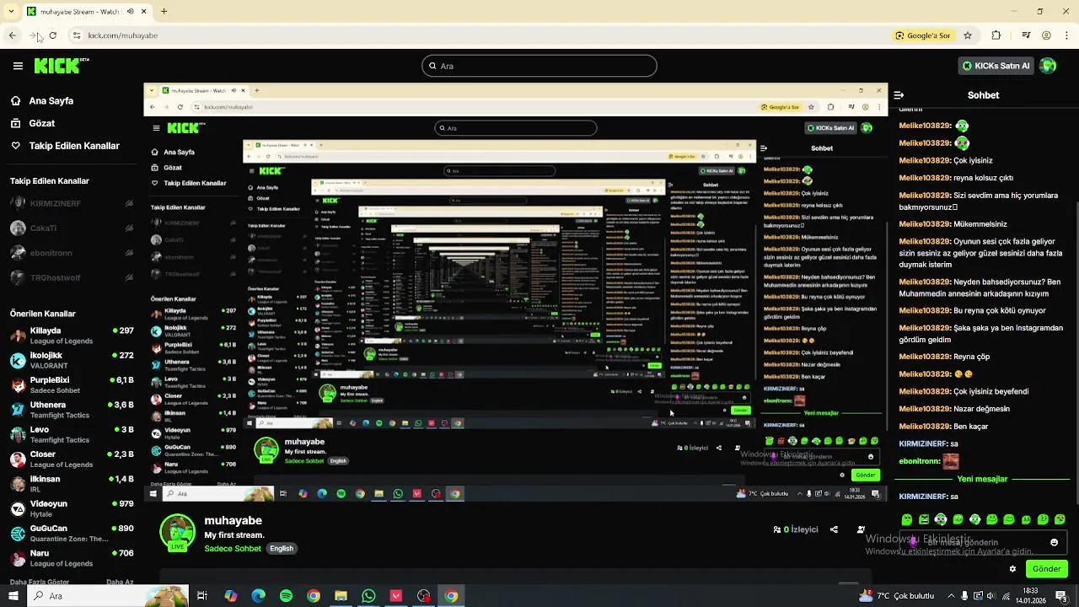Bookmark this page with the star
The image size is (1079, 607).
(968, 35)
